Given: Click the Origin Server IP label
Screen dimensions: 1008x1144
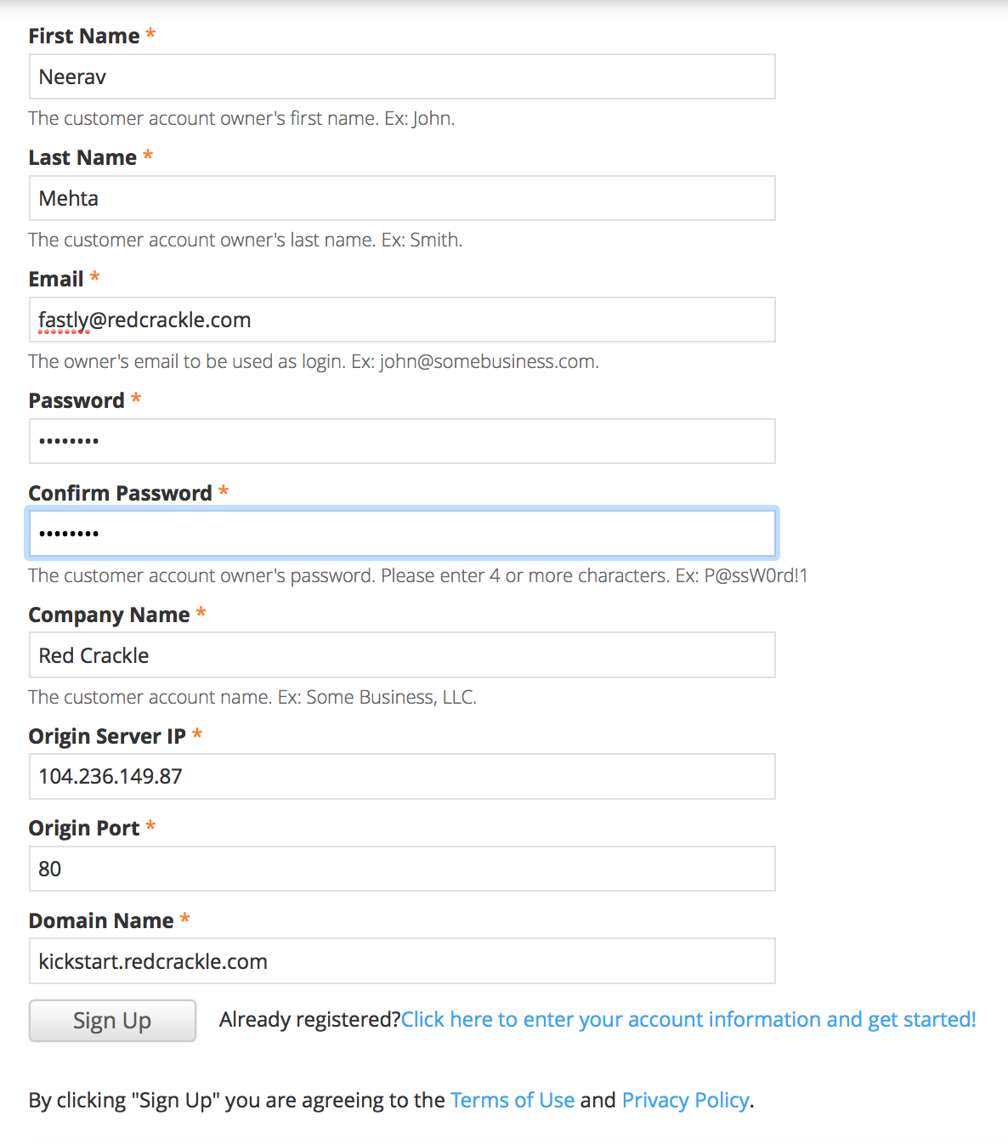Looking at the screenshot, I should pyautogui.click(x=107, y=736).
